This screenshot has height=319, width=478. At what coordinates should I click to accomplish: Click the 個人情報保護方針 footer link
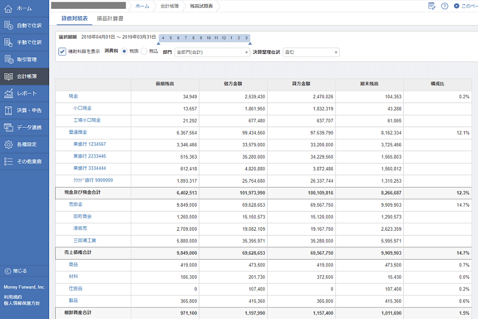22,304
